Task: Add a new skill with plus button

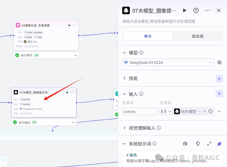Action: point(219,79)
